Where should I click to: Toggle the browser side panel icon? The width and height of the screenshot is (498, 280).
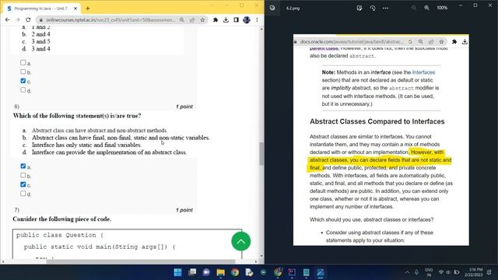click(x=236, y=20)
